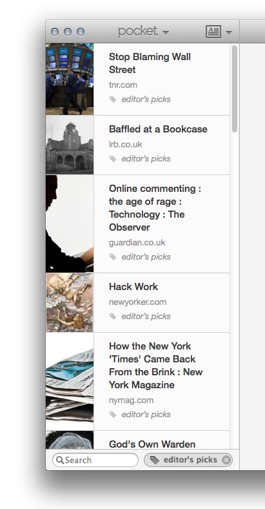Click the tag icon under Hack Work
Image resolution: width=265 pixels, height=509 pixels.
[113, 316]
